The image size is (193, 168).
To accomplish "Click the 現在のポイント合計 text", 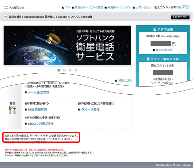I will 163,66.
